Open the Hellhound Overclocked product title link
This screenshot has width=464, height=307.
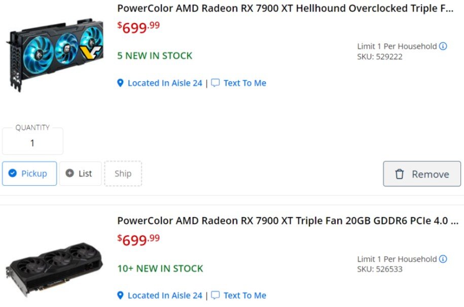285,8
